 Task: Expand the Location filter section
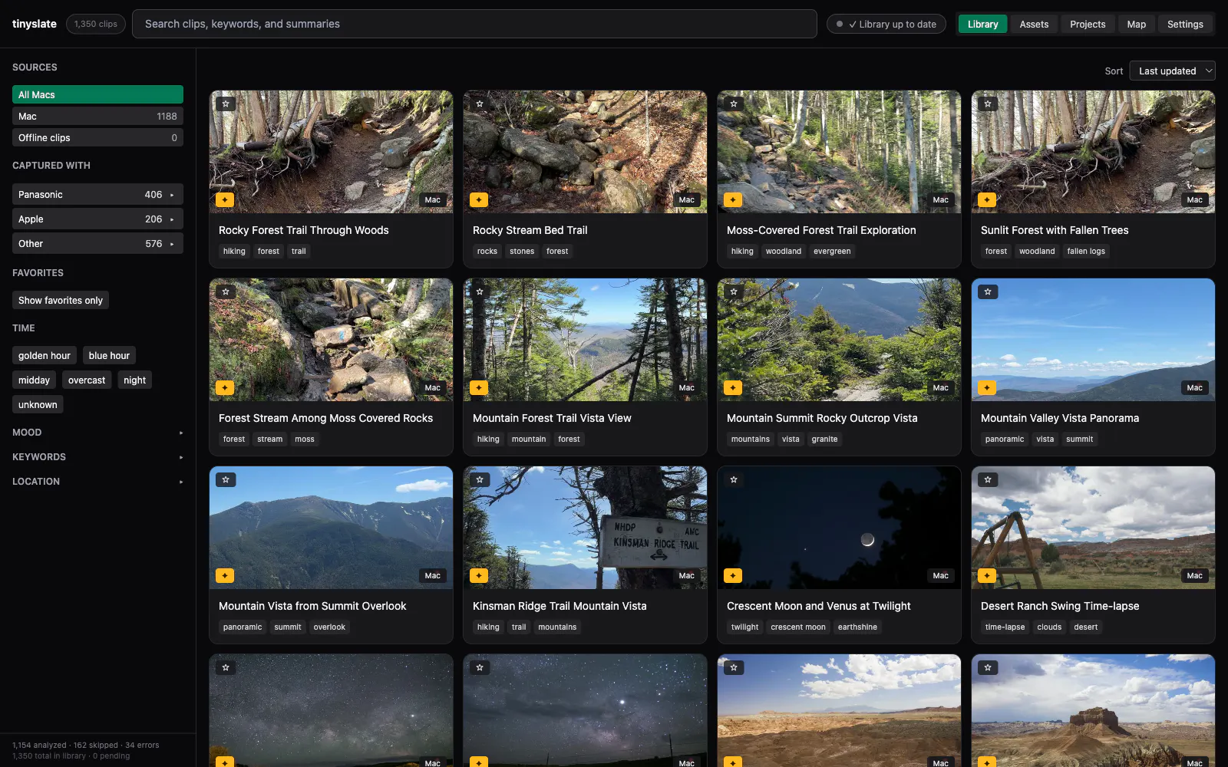pos(97,481)
